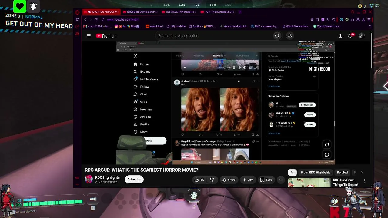Subscribe to RDC Highlights

[134, 180]
